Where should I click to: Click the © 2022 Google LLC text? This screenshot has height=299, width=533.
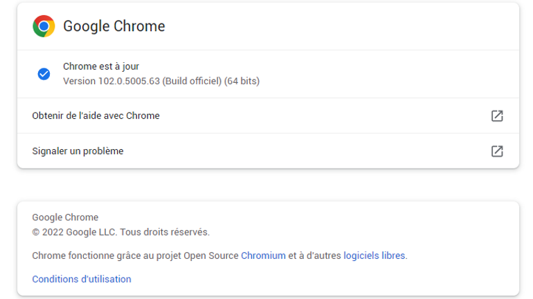click(x=75, y=232)
